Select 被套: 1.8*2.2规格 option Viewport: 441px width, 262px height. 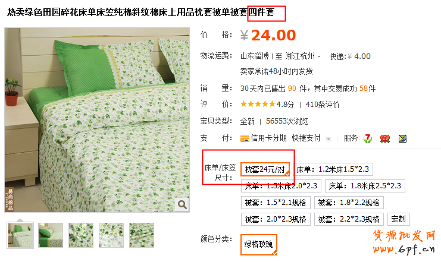click(349, 203)
